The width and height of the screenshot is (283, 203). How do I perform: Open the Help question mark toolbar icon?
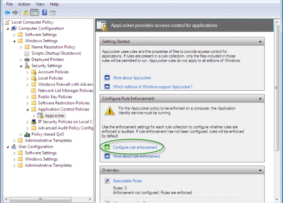(45, 12)
